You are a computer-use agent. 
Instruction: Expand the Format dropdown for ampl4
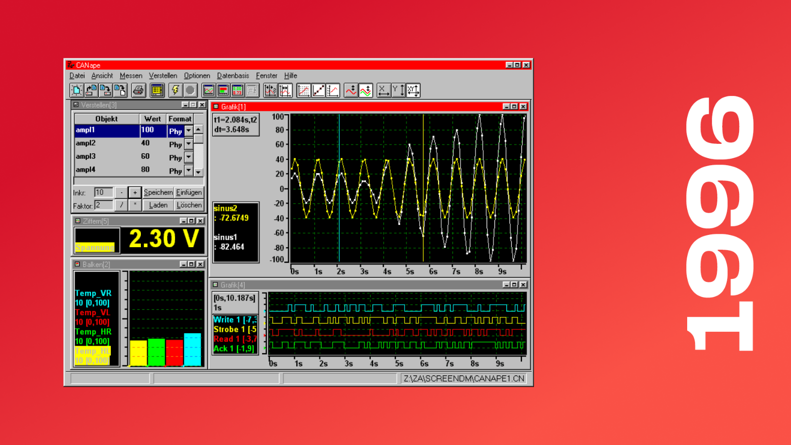pyautogui.click(x=189, y=171)
